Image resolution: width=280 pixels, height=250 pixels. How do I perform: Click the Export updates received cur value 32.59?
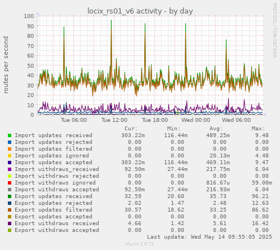click(133, 196)
